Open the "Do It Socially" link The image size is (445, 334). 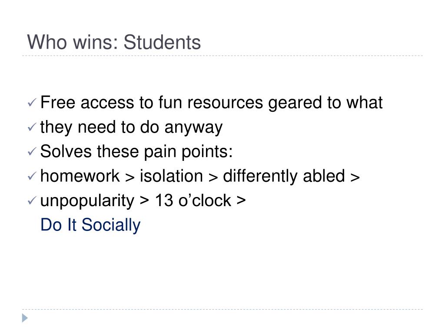coord(90,225)
